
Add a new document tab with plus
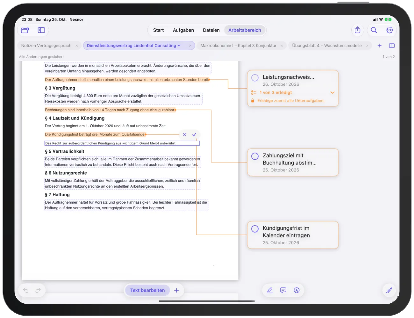click(380, 46)
